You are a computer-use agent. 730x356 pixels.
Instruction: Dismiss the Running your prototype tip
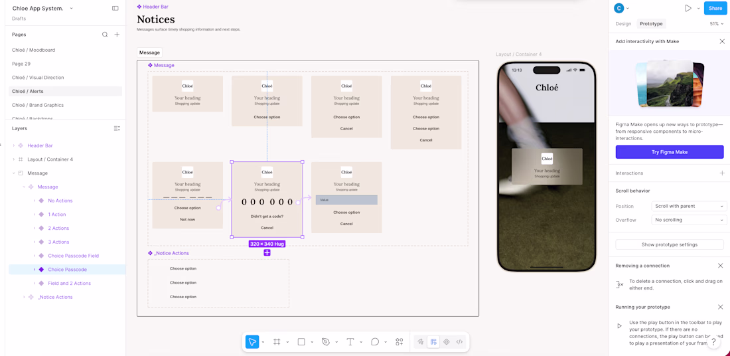pos(720,307)
